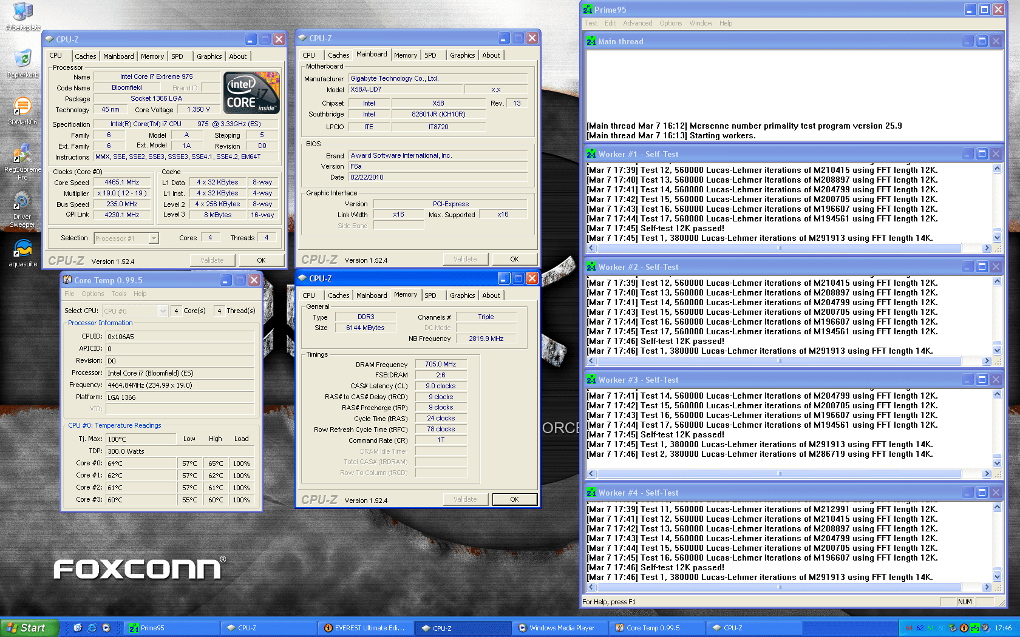Click the scroll right arrow in Worker #4
The image size is (1020, 637).
987,587
